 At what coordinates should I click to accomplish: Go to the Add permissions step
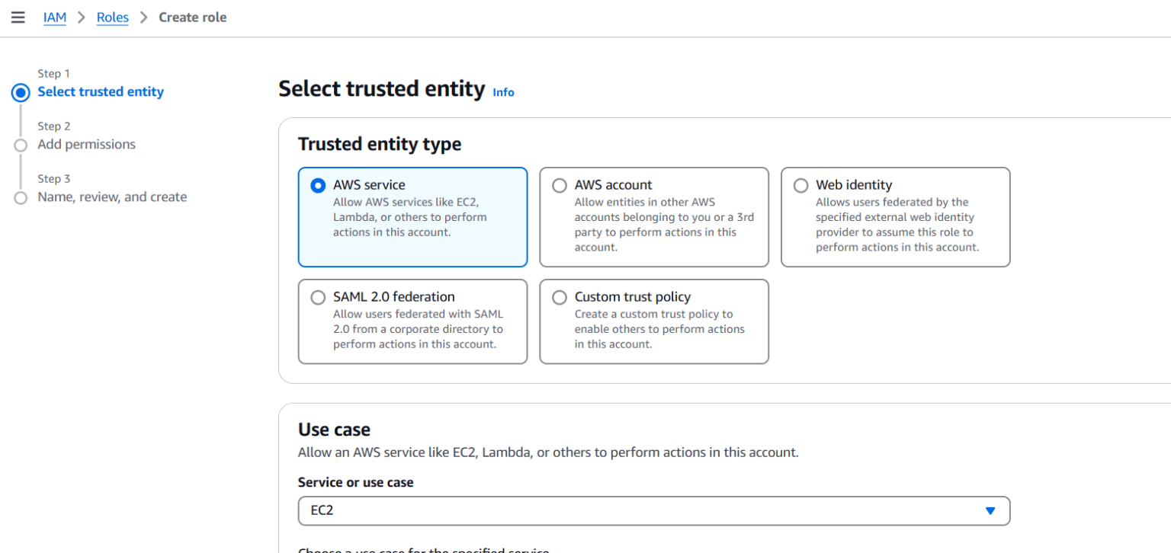tap(86, 145)
